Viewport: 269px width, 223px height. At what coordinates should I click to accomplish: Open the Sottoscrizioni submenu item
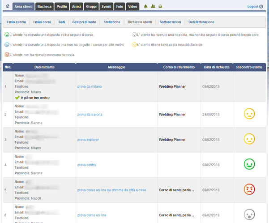(x=171, y=22)
